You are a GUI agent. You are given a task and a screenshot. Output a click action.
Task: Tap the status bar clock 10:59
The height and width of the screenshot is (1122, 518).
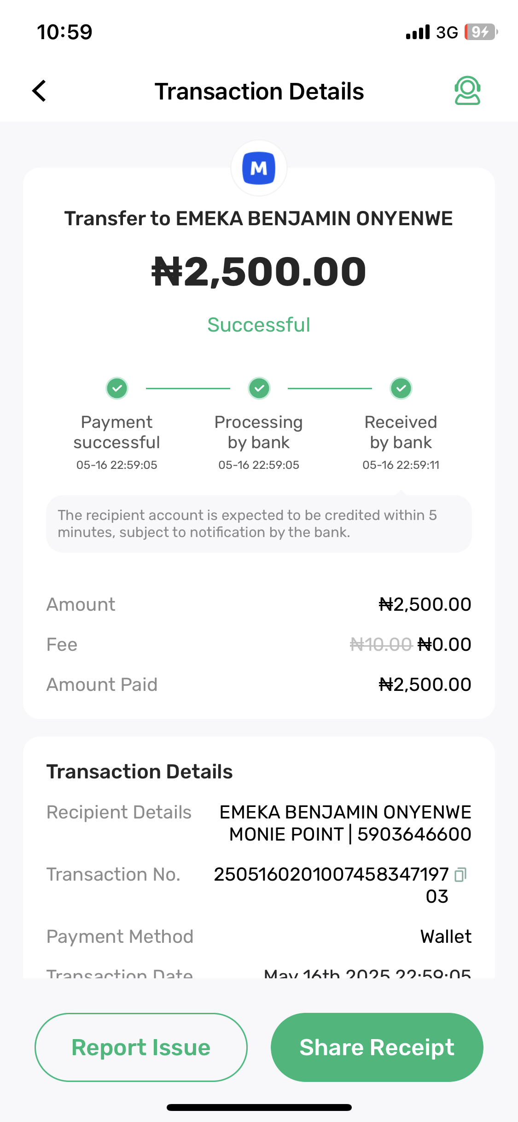point(64,32)
